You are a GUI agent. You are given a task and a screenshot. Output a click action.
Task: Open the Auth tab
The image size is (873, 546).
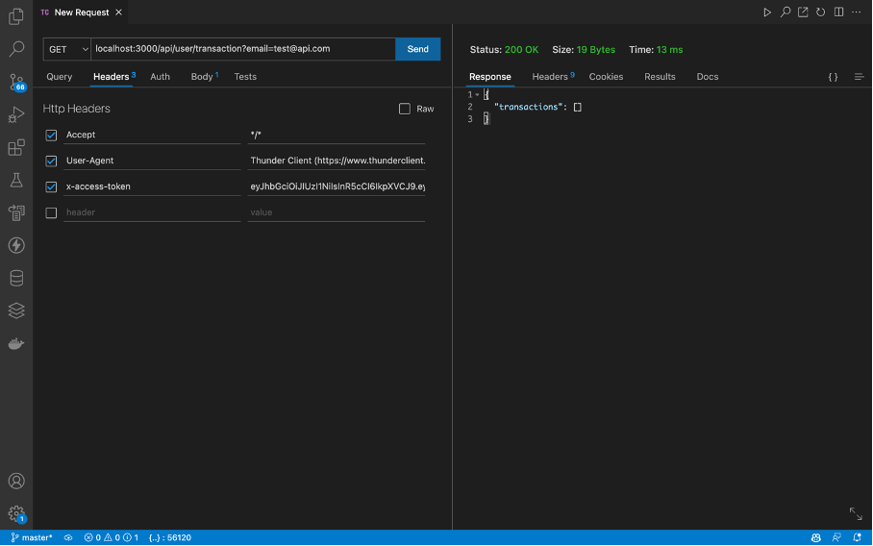click(160, 77)
